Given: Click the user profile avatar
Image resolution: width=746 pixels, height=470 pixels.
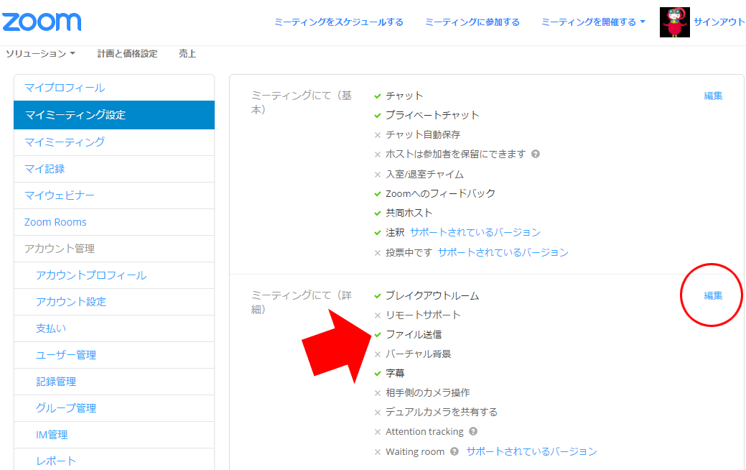Looking at the screenshot, I should (674, 22).
